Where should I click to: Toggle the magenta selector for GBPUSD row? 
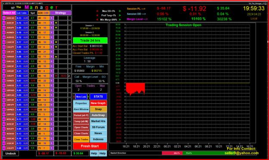point(4,114)
